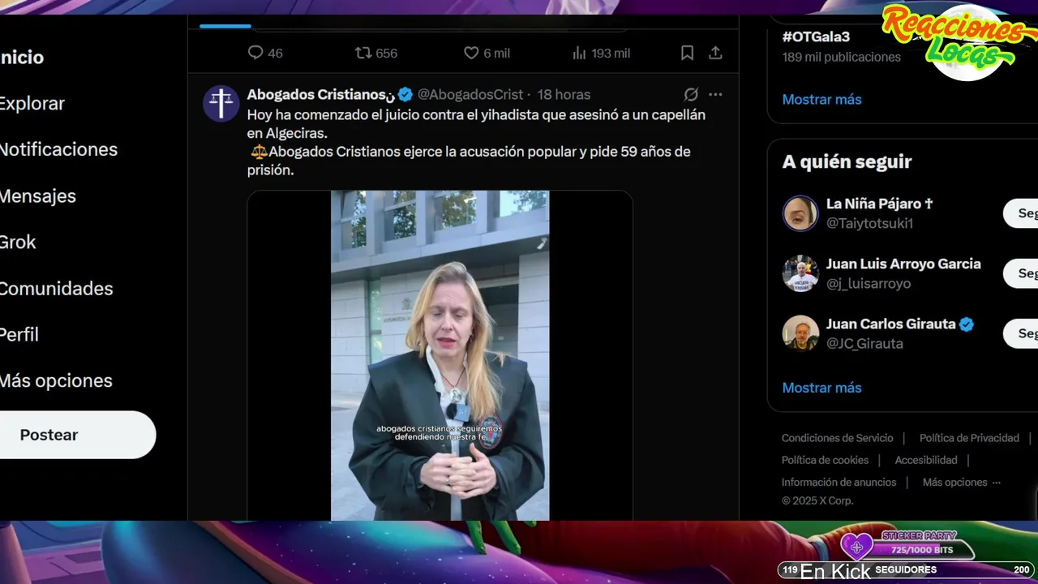Open the three-dot menu on Abogados Cristianos post

pos(715,94)
